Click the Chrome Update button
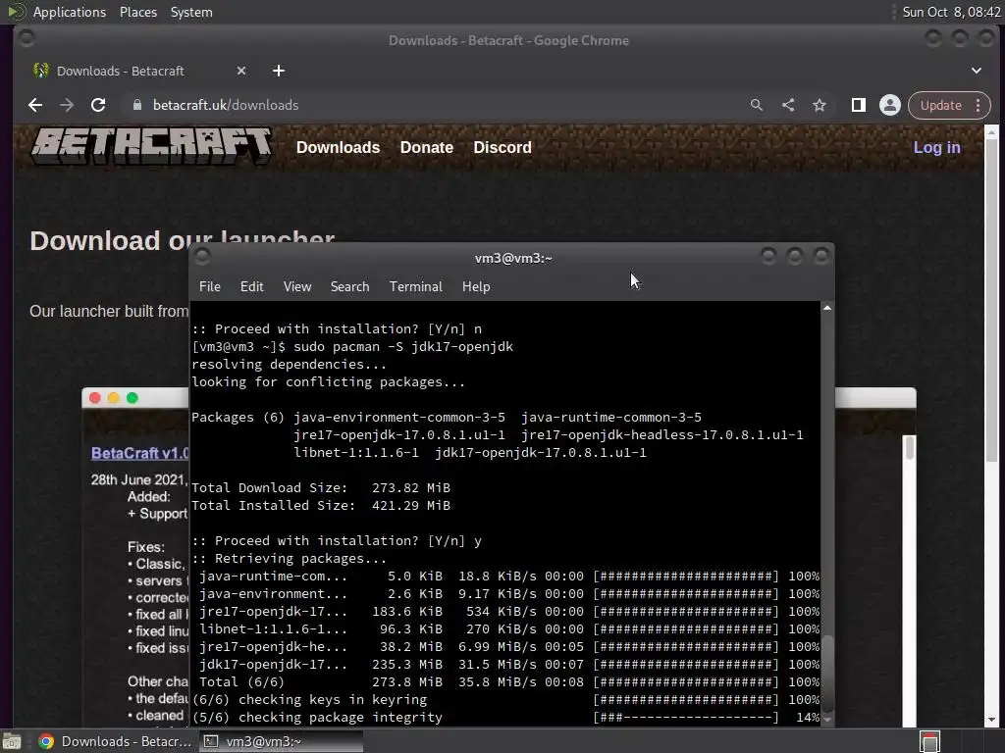 [x=940, y=105]
